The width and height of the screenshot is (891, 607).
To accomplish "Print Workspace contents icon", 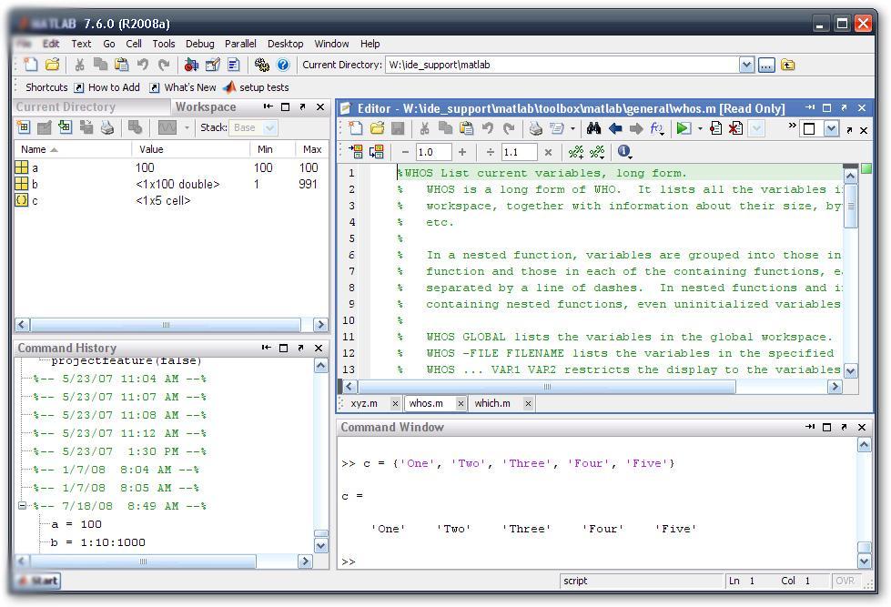I will pyautogui.click(x=107, y=127).
